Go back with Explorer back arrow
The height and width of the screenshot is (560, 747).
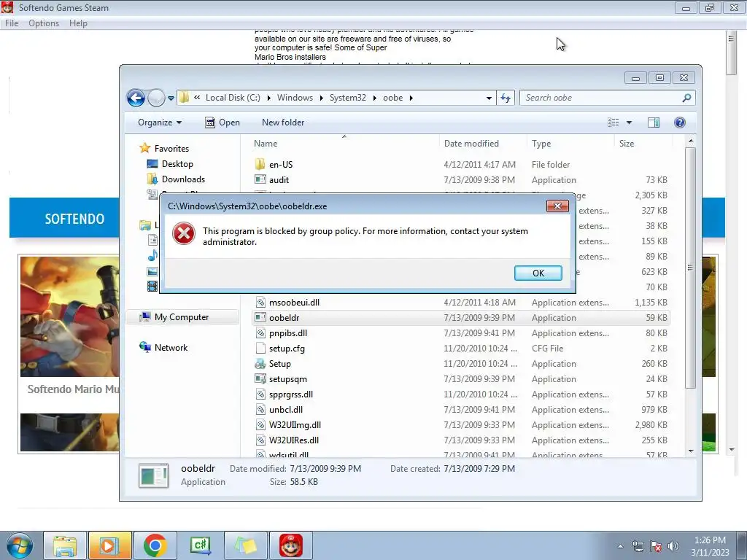pyautogui.click(x=136, y=98)
